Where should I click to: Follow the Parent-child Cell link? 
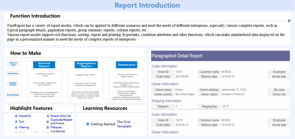click(61, 116)
